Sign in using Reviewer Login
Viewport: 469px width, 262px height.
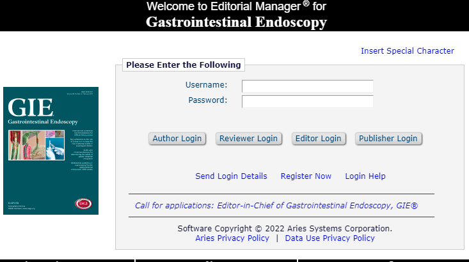tap(248, 139)
